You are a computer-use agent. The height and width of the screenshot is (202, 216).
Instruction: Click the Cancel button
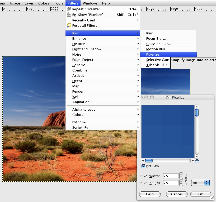[177, 194]
